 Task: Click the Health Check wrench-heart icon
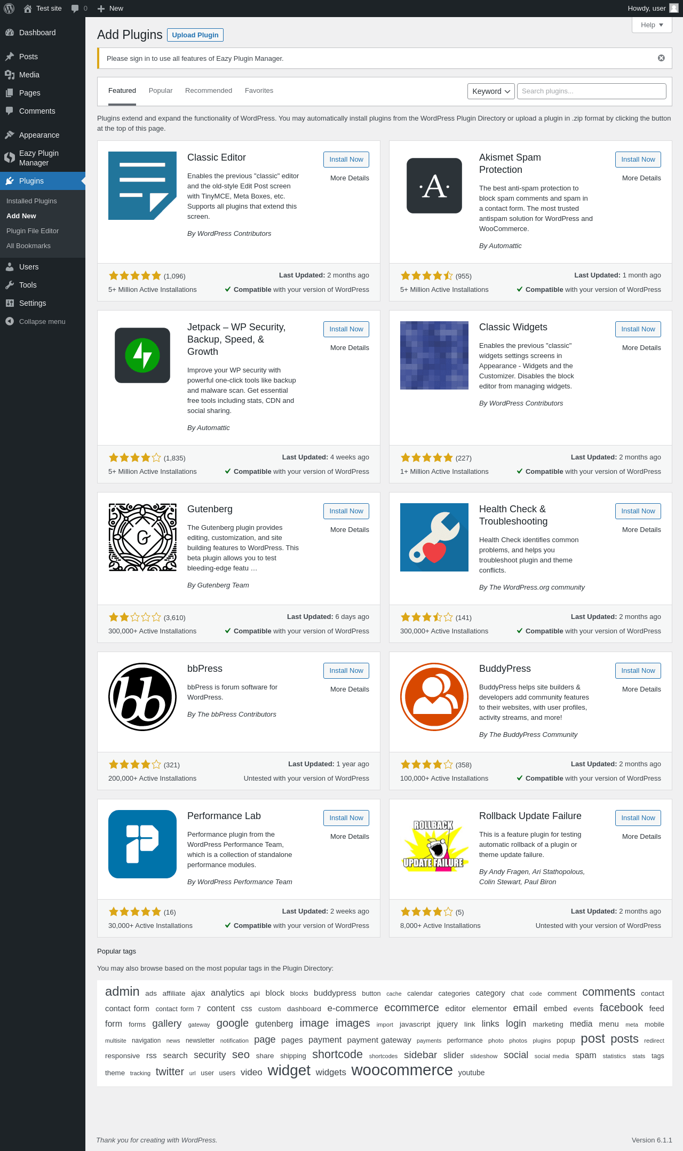[x=434, y=537]
